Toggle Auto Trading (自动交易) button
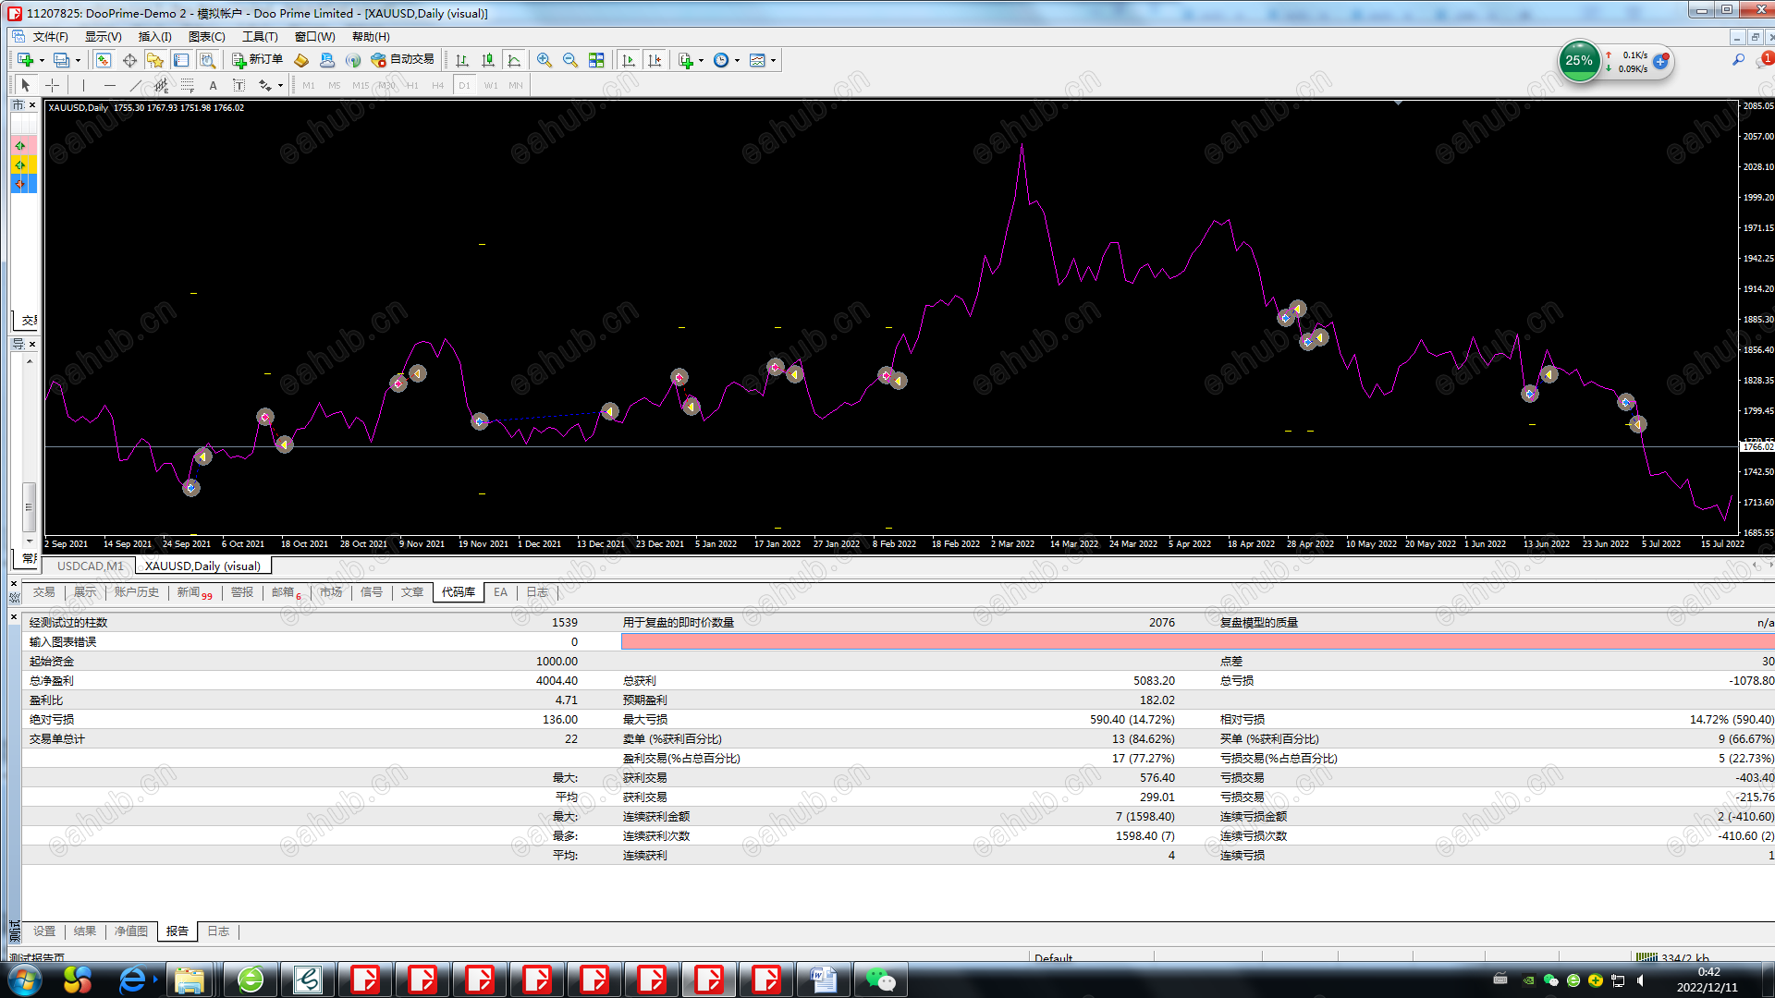Viewport: 1775px width, 998px height. click(x=402, y=60)
